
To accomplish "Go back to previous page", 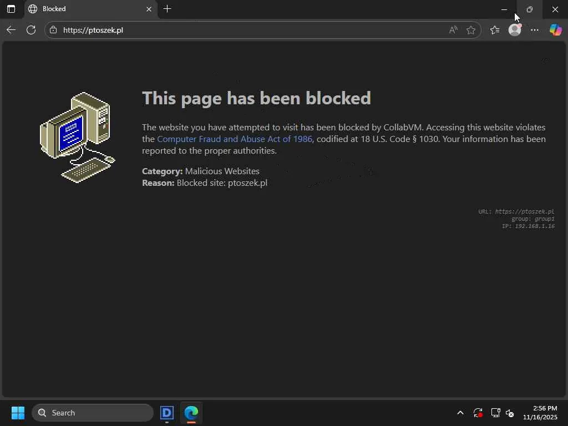I will tap(11, 30).
